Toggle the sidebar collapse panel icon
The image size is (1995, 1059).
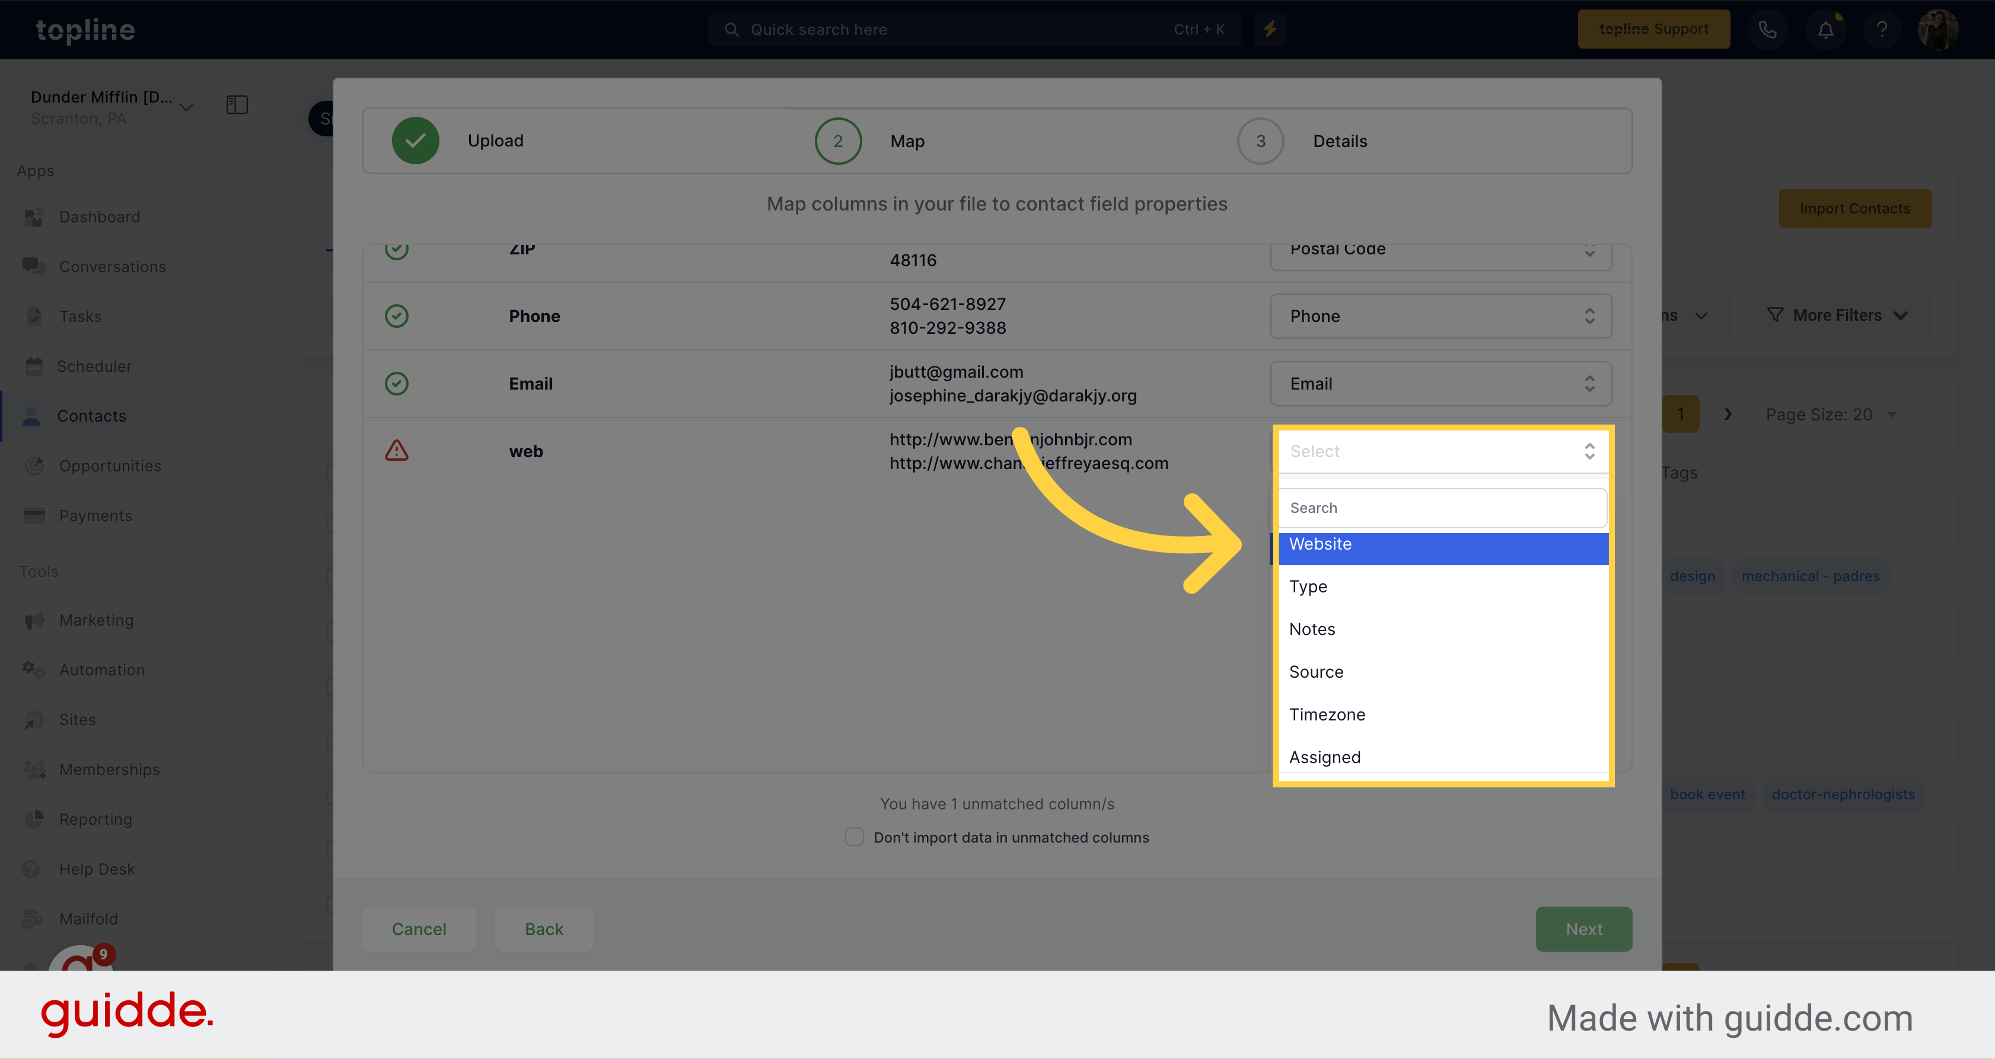coord(236,104)
